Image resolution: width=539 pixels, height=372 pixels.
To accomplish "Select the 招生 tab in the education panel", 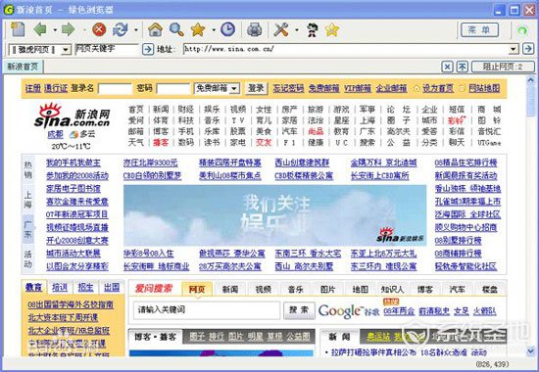I will click(85, 287).
